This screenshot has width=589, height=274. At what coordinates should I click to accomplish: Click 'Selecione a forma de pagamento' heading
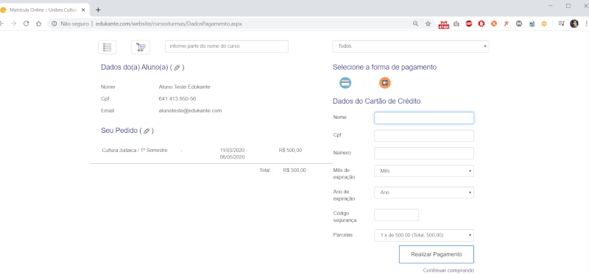(384, 68)
